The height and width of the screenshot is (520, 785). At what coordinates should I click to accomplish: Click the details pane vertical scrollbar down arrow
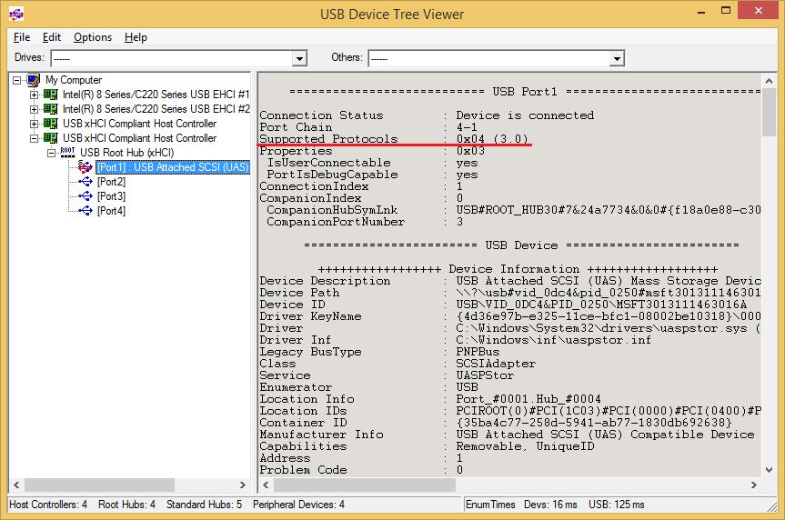coord(769,469)
